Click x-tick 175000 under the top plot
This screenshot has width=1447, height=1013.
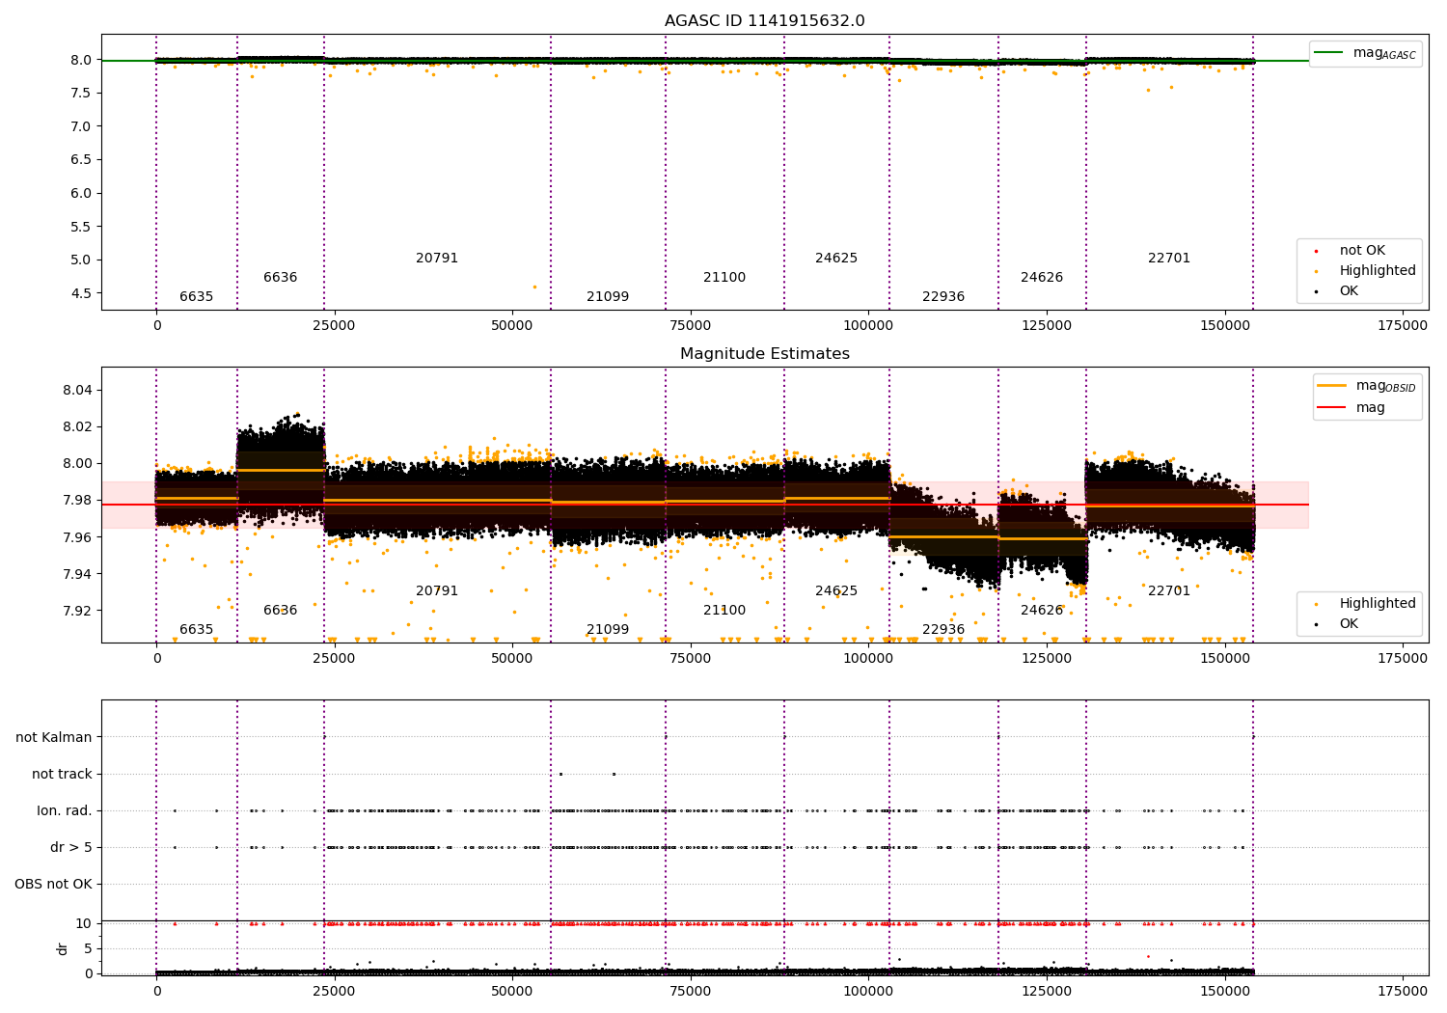[x=1402, y=326]
